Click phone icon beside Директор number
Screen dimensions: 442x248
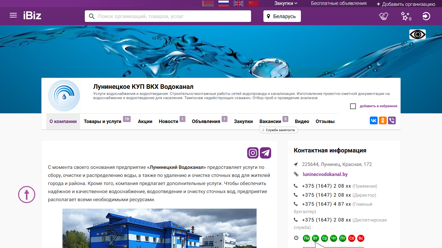[296, 195]
